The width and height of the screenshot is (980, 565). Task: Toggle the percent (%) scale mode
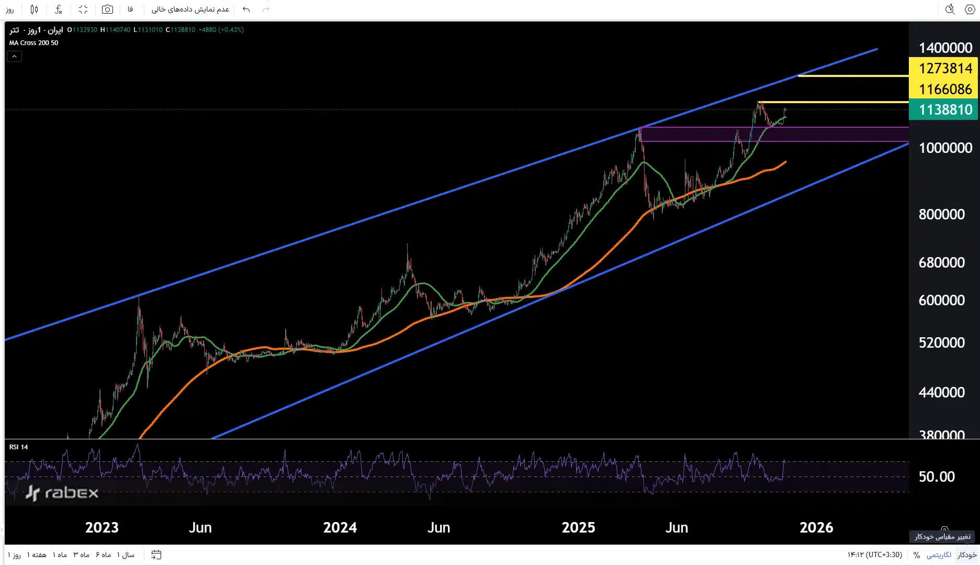point(917,555)
